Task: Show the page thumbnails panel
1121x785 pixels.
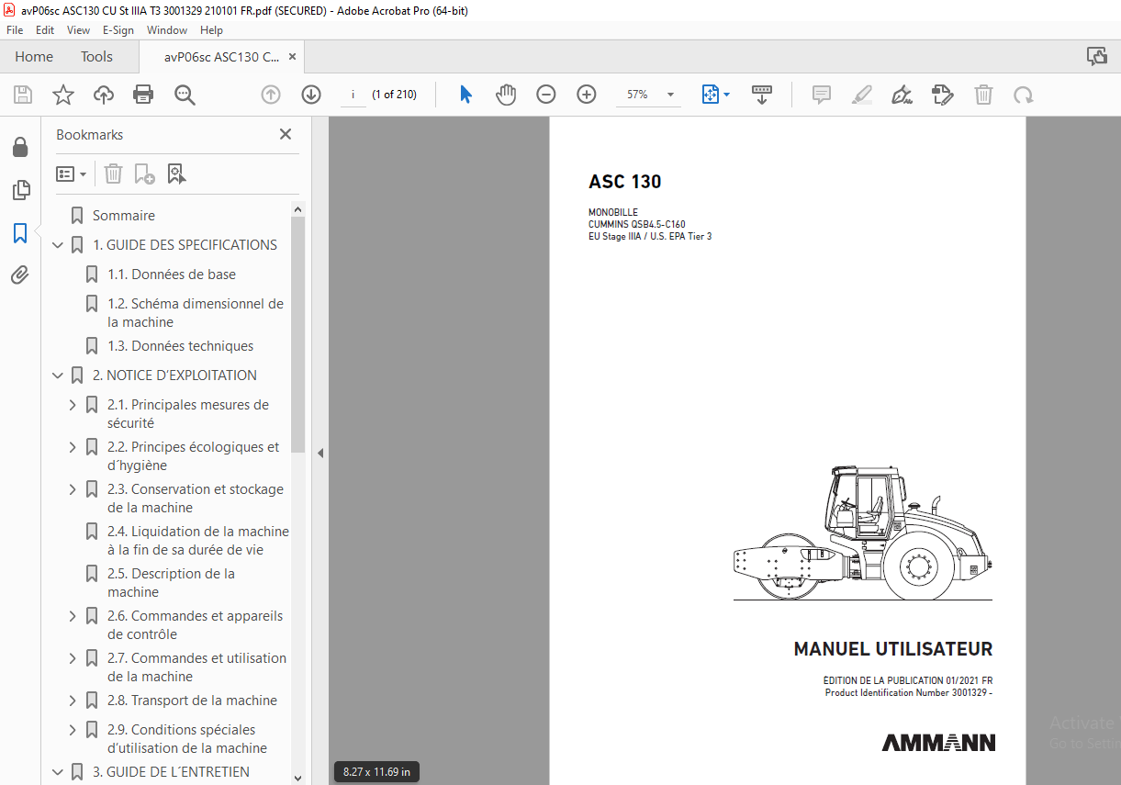Action: click(20, 190)
